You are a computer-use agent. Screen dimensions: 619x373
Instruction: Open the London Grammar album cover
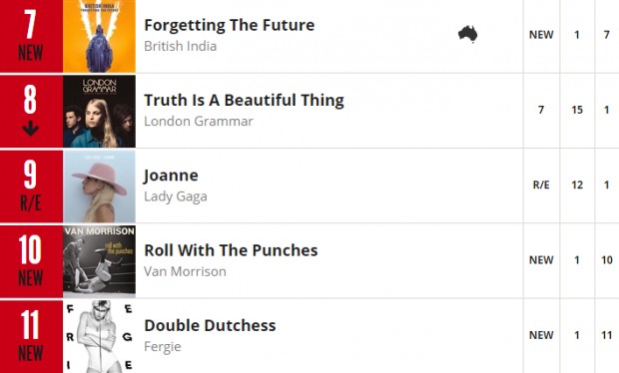pyautogui.click(x=99, y=111)
